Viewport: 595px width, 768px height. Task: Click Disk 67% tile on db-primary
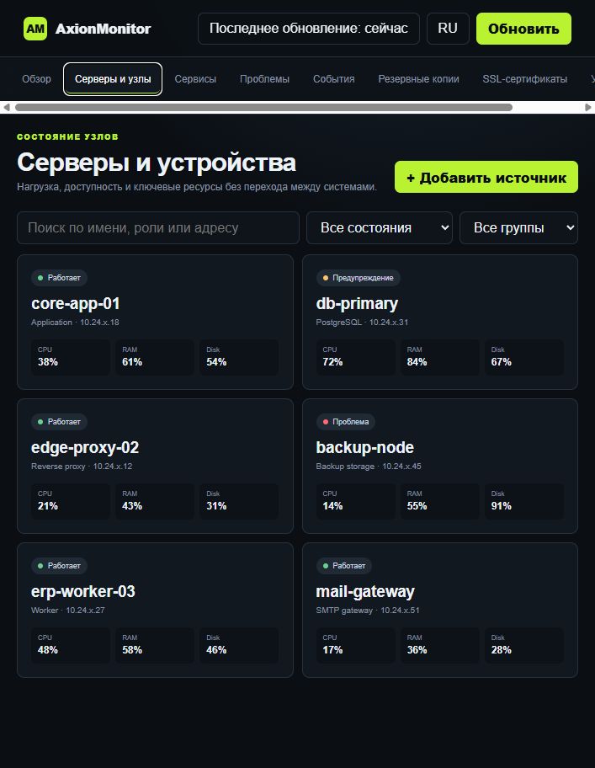point(524,357)
